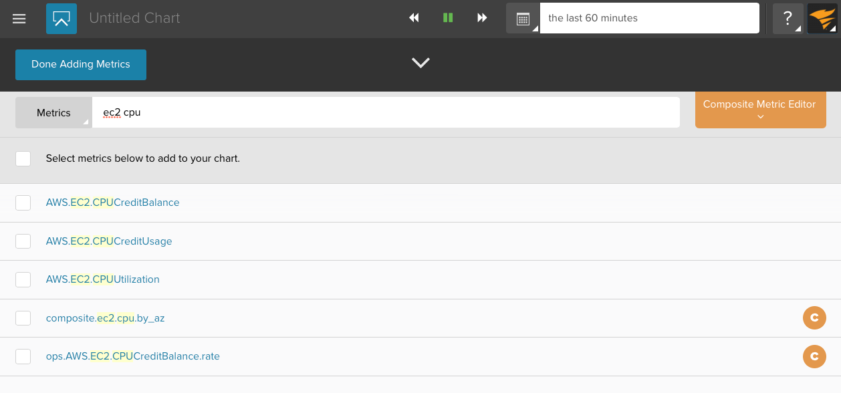The image size is (841, 393).
Task: Click the chart presentation icon
Action: pyautogui.click(x=62, y=19)
